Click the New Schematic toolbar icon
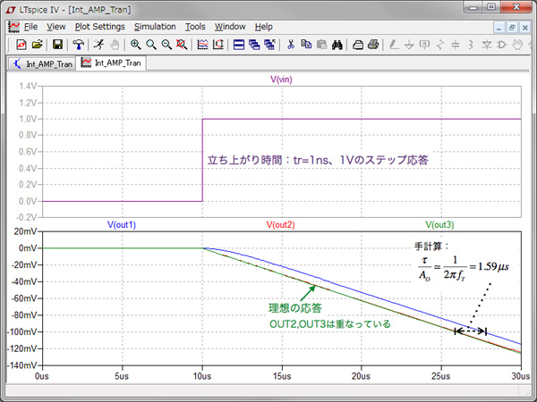Image resolution: width=537 pixels, height=402 pixels. pyautogui.click(x=21, y=44)
